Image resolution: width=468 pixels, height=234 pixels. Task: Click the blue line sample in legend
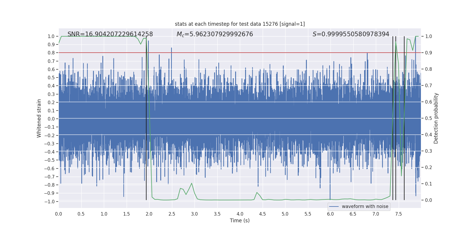coord(334,207)
